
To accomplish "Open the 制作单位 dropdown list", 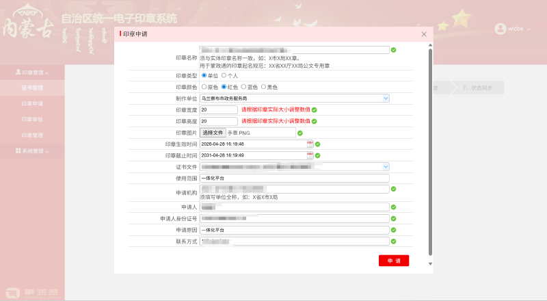I will click(x=294, y=99).
